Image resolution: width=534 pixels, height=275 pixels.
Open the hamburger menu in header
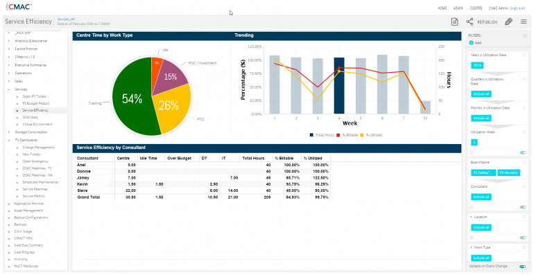[524, 21]
